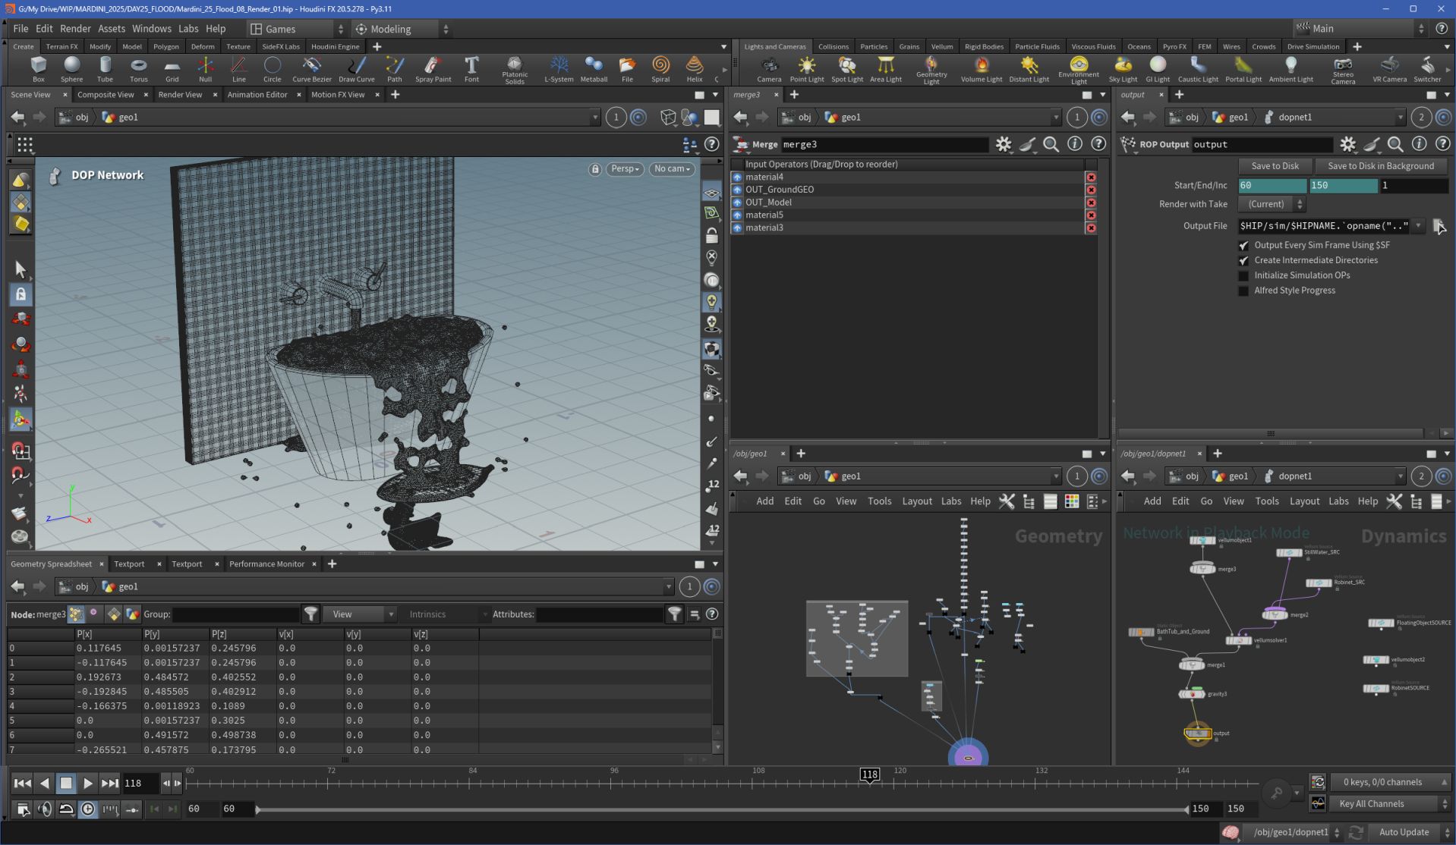
Task: Expand the No cam camera menu
Action: point(672,169)
